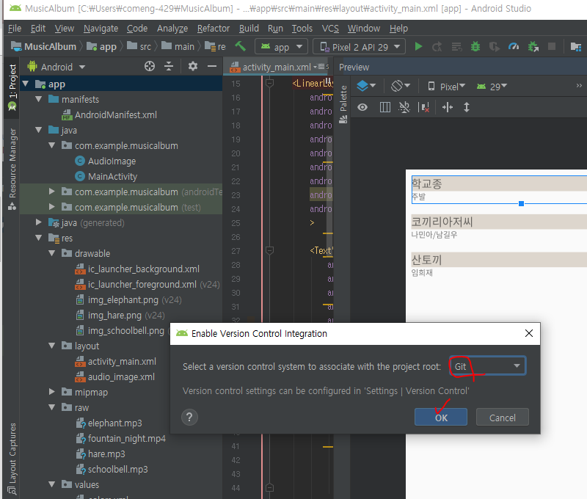Run the app with the green Run button

pos(418,45)
